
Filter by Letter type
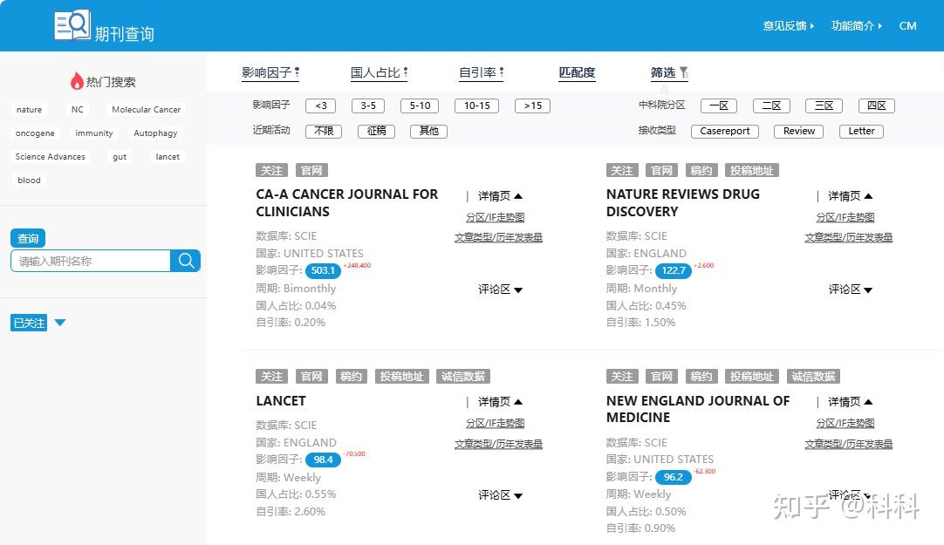coord(861,131)
